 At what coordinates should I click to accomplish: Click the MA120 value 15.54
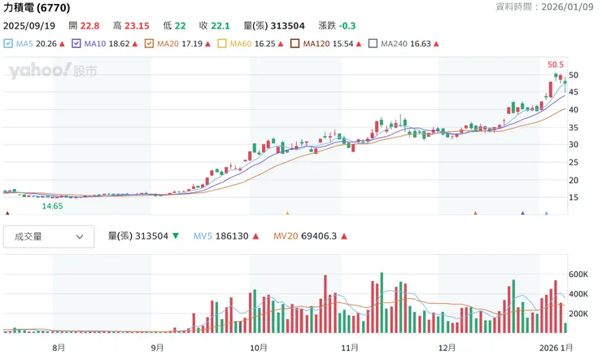[342, 43]
